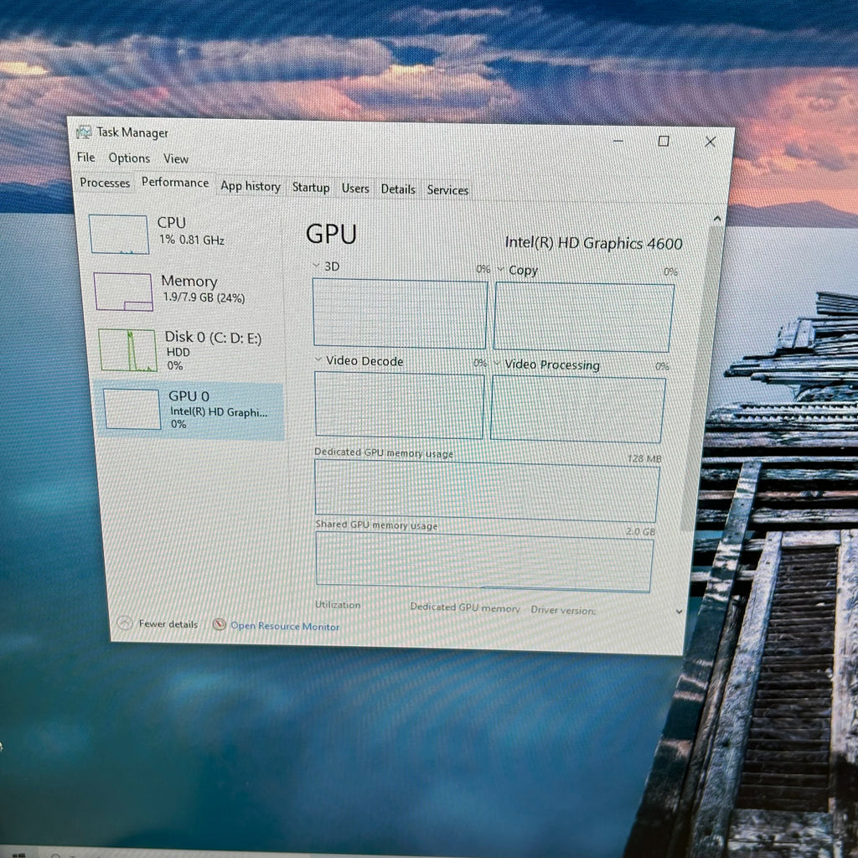
Task: Click the Memory mini usage graph
Action: [x=123, y=292]
